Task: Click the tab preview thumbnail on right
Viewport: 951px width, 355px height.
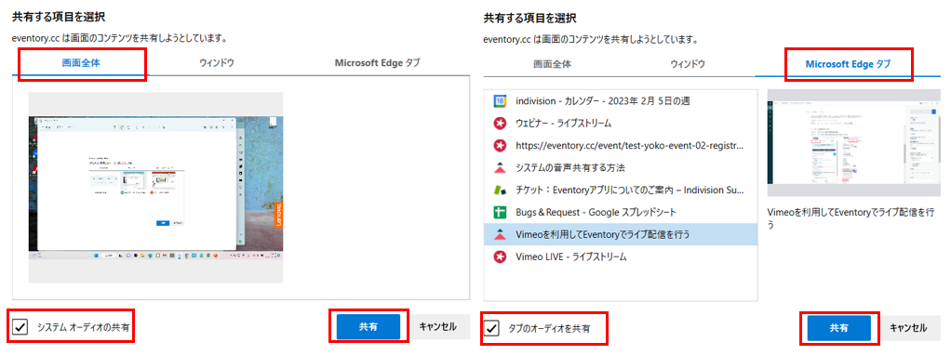Action: click(x=854, y=143)
